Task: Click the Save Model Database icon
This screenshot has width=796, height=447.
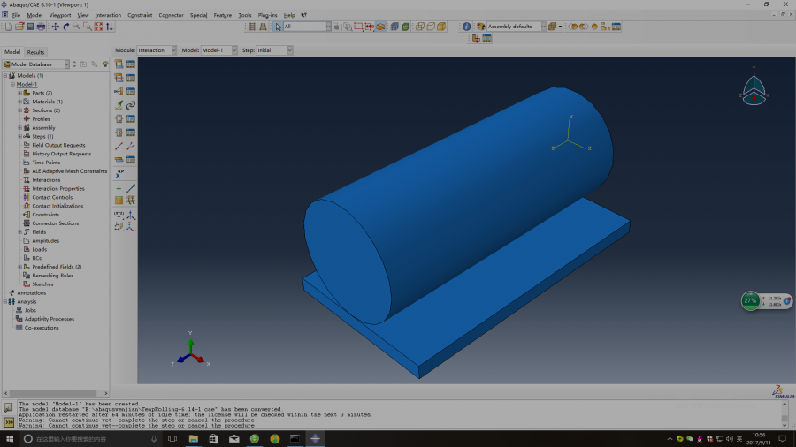Action: 30,27
